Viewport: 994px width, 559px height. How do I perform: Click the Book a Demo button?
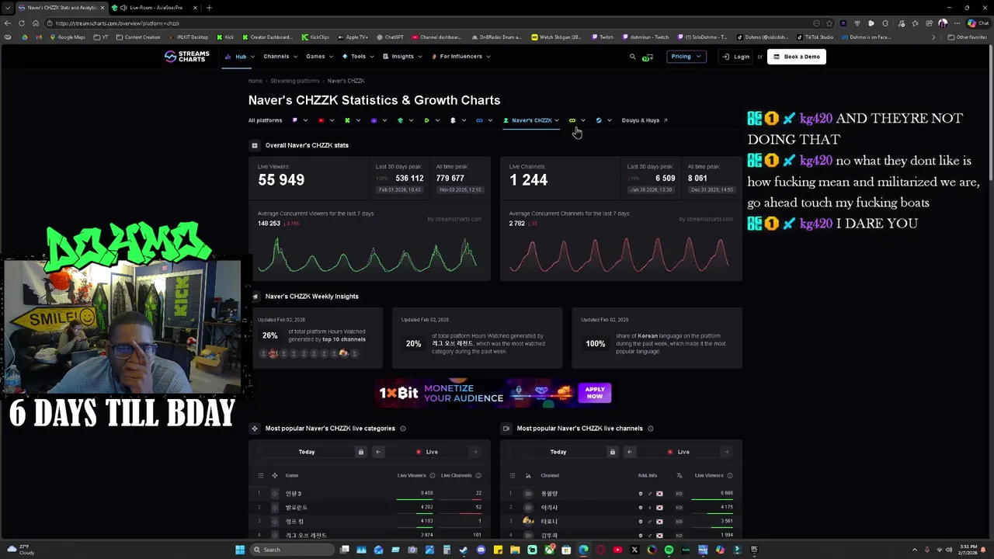[x=797, y=57]
